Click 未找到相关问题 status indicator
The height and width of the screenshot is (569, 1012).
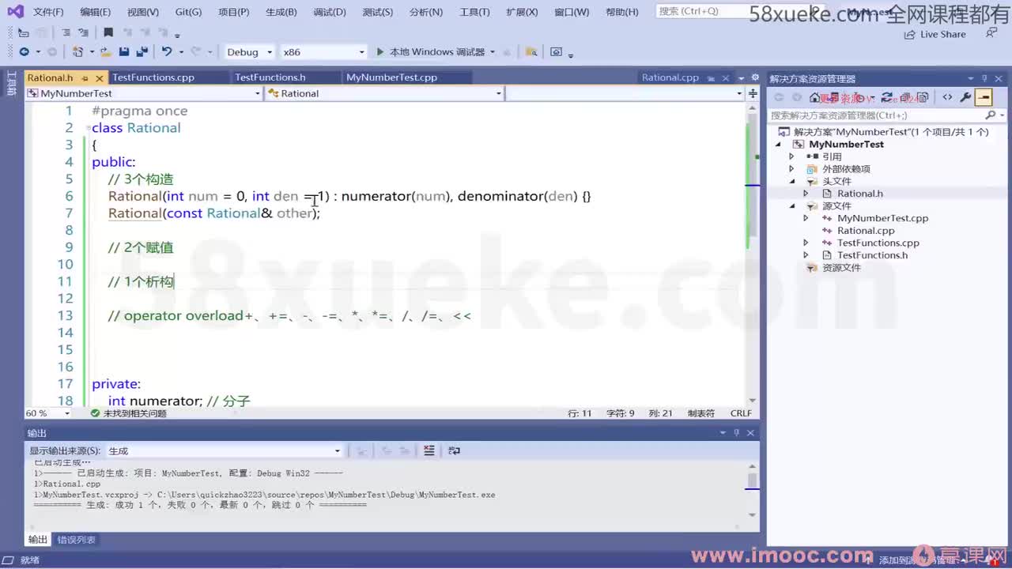(x=128, y=413)
